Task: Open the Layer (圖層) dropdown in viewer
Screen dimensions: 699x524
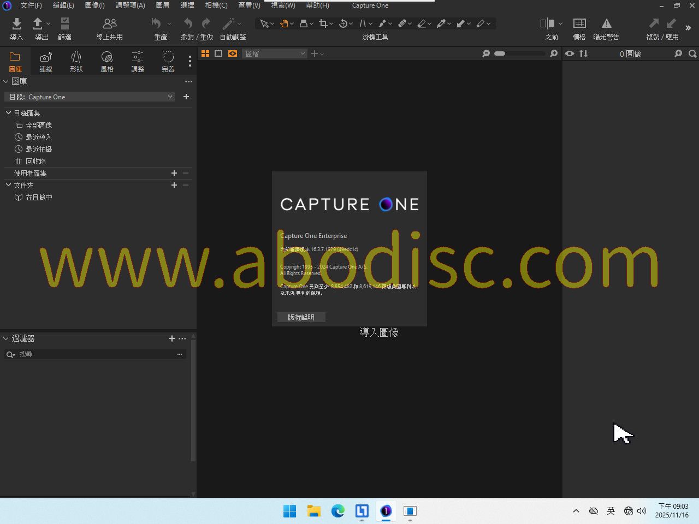Action: coord(275,53)
